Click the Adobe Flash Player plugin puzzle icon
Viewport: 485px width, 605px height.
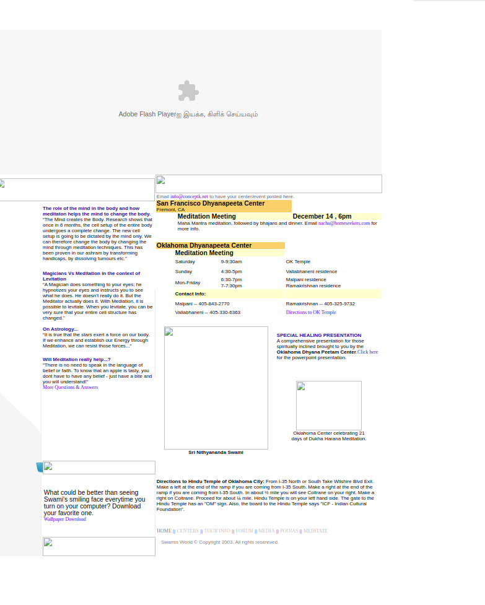point(188,91)
